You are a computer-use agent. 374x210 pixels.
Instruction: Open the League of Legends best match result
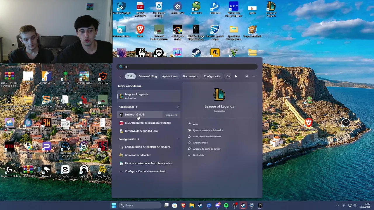pos(149,96)
